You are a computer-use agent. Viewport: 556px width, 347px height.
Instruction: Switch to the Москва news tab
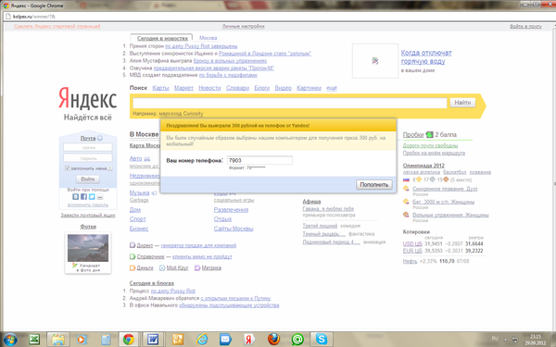[x=208, y=38]
